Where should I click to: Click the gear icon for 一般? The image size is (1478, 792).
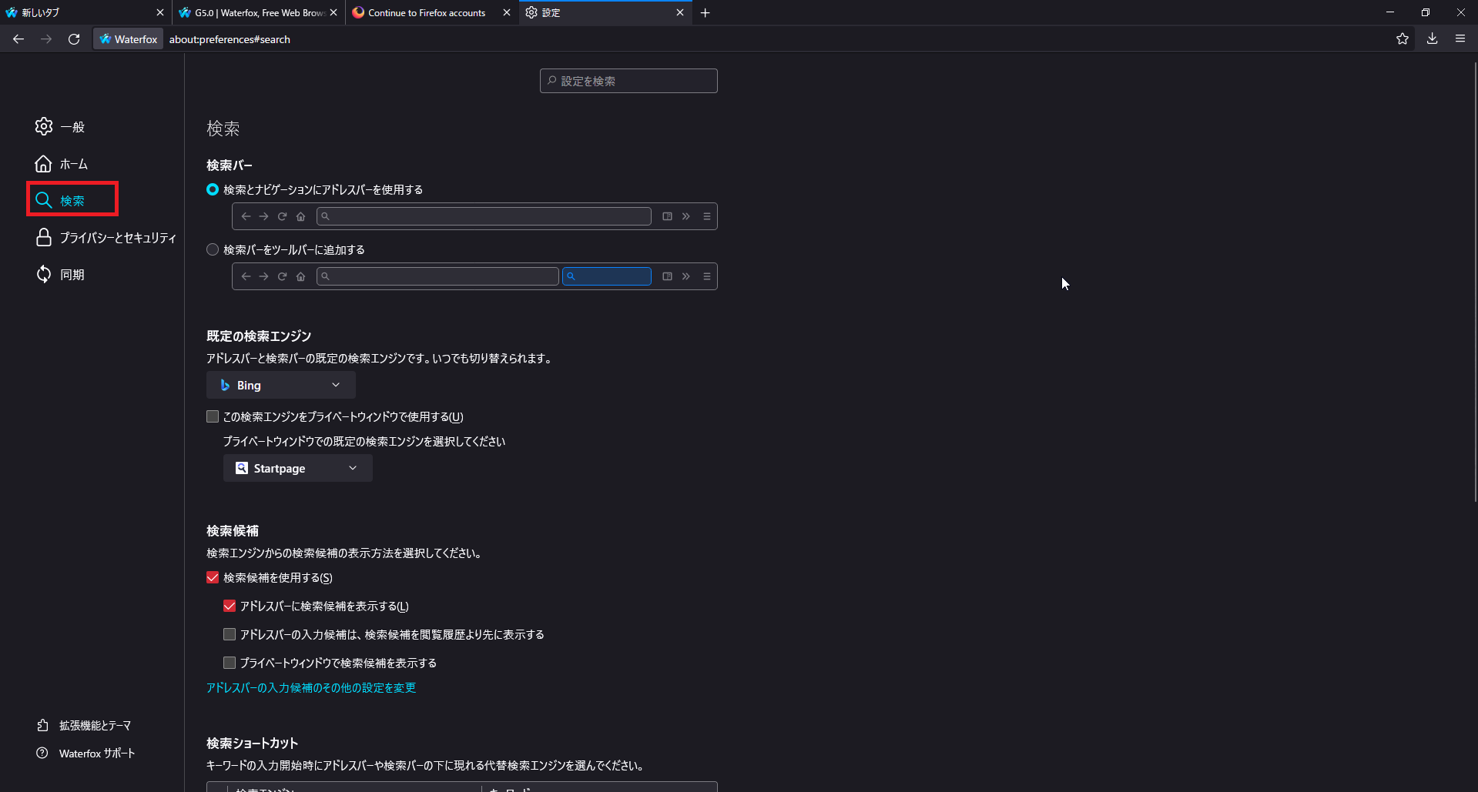44,126
